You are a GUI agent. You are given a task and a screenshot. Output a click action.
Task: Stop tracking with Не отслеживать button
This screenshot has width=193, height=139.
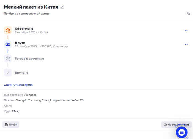(176, 124)
